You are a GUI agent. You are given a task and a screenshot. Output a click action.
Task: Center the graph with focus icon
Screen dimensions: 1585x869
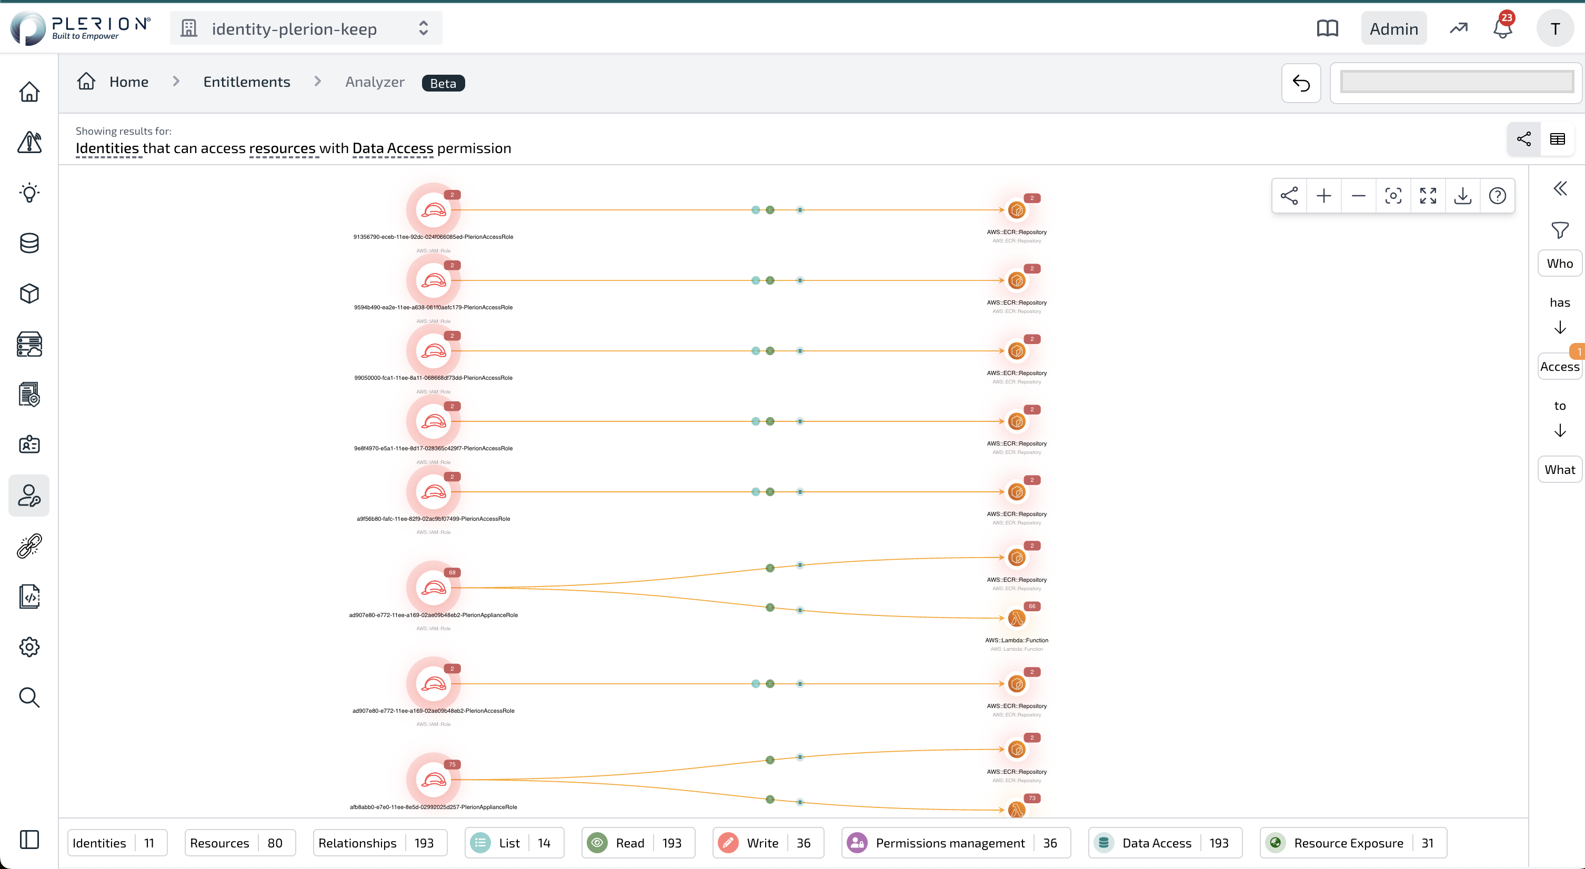[x=1393, y=196]
